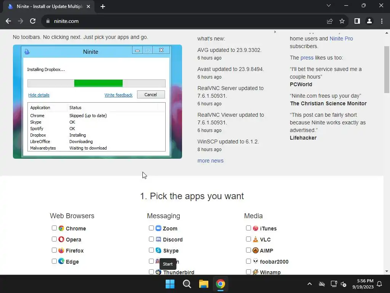Screen dimensions: 390x293
Task: Reload the ninite.com page
Action: click(x=33, y=21)
